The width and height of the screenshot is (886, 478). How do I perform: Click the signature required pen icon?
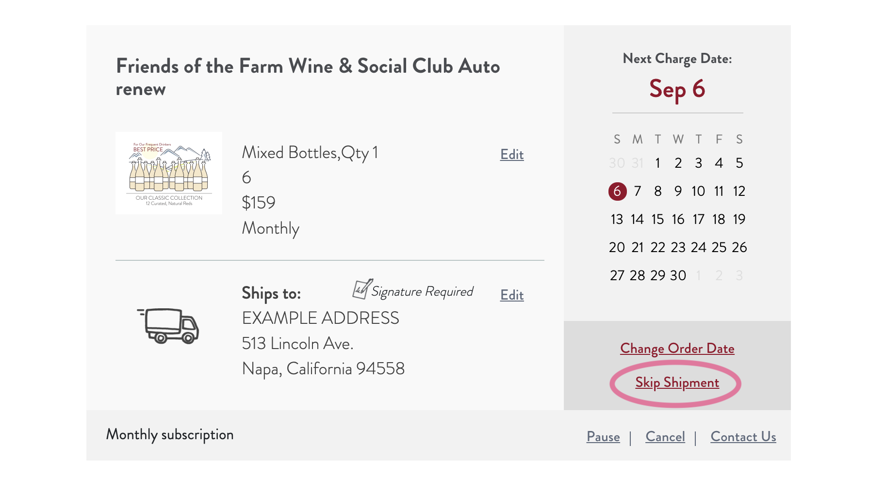tap(362, 289)
